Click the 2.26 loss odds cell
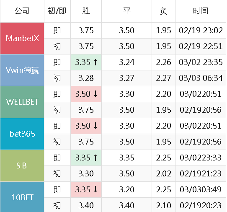The width and height of the screenshot is (227, 212). click(x=163, y=62)
